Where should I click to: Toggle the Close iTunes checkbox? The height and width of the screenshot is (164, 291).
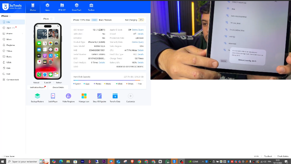[x=2, y=156]
